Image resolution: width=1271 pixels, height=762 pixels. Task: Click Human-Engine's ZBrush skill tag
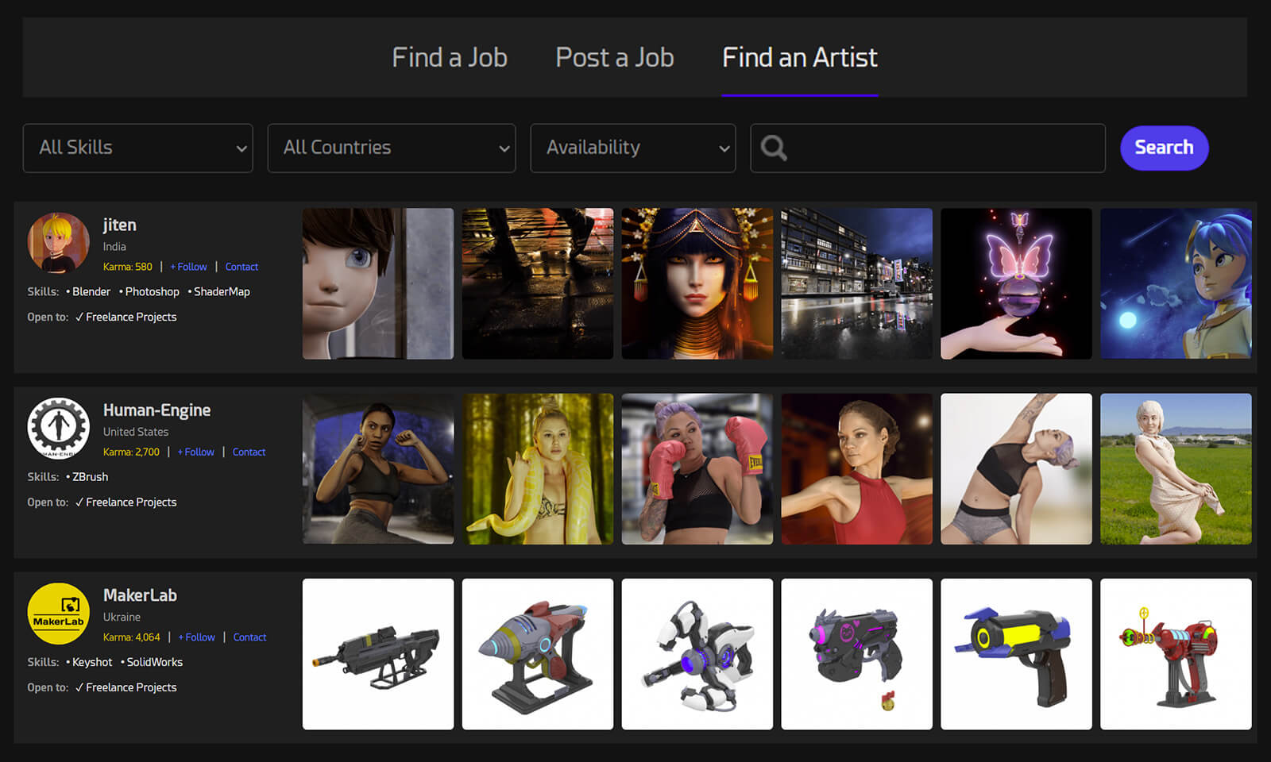(90, 476)
